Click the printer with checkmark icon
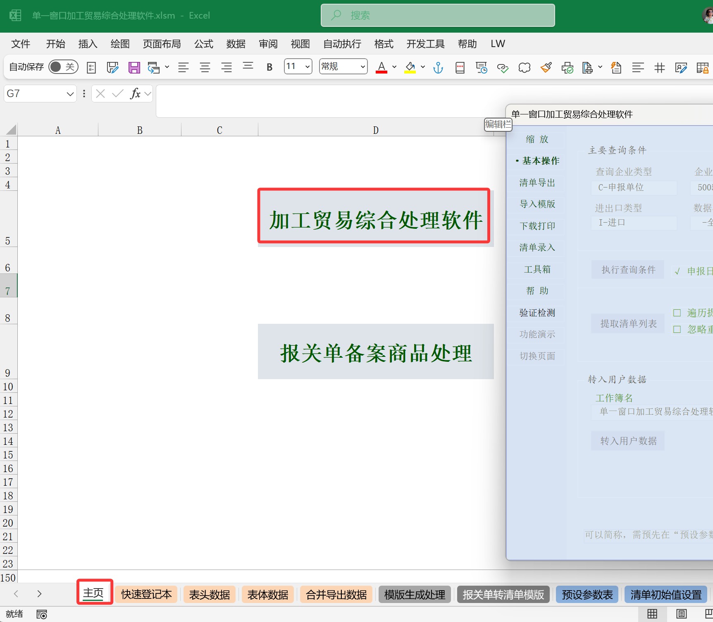Screen dimensions: 713x622 click(x=567, y=68)
